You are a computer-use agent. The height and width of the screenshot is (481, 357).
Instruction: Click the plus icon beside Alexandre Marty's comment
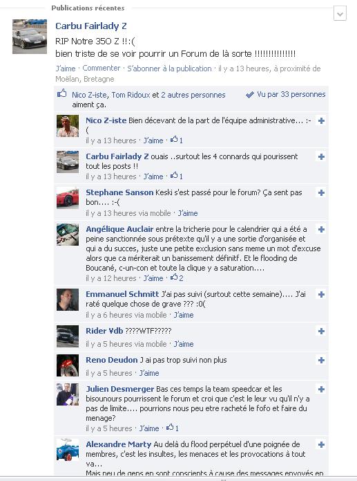click(x=321, y=445)
